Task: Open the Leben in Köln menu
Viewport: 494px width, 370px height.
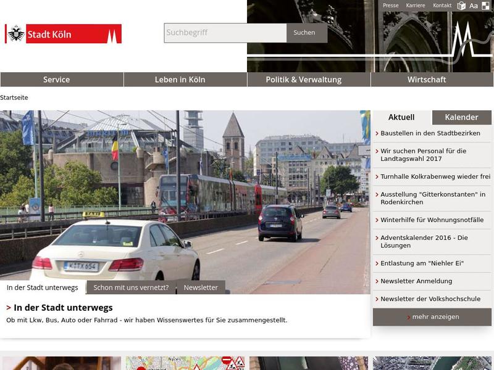Action: tap(186, 80)
